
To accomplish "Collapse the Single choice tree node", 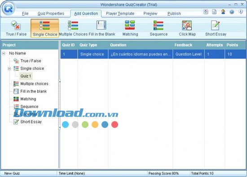I will pyautogui.click(x=9, y=69).
